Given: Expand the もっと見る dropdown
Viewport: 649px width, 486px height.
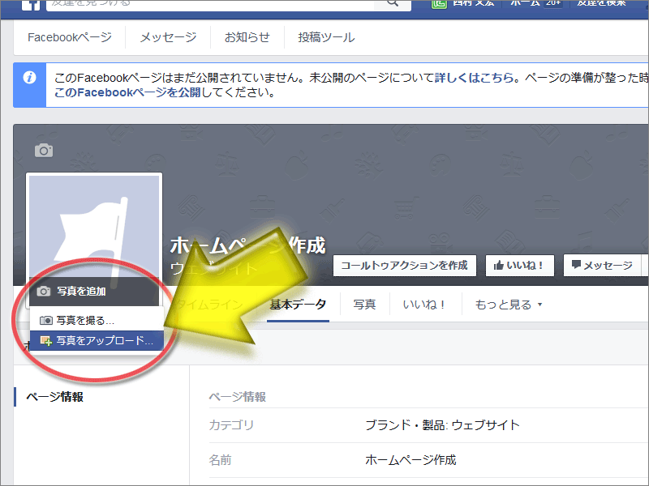Looking at the screenshot, I should [x=508, y=305].
